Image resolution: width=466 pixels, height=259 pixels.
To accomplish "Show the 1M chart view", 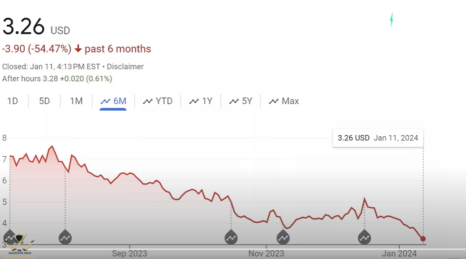I will tap(76, 101).
